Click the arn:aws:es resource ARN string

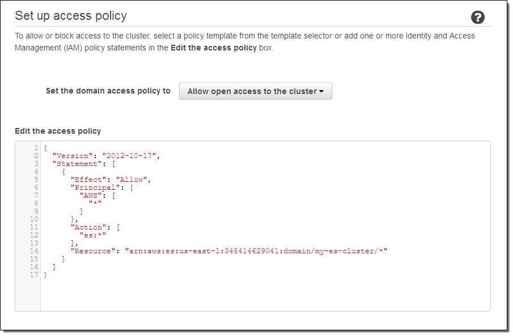pos(256,251)
